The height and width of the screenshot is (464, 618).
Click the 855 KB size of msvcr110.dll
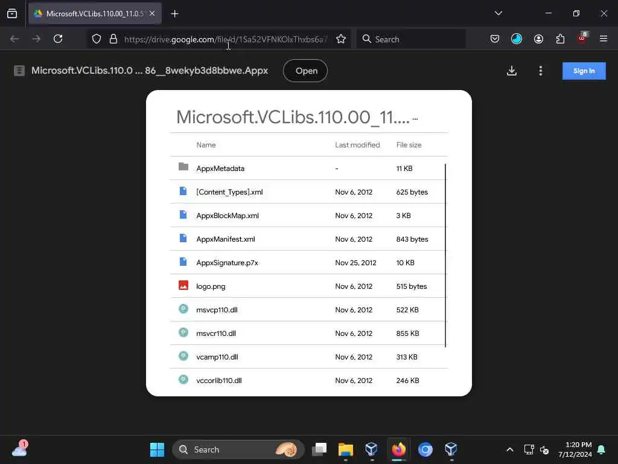tap(407, 333)
